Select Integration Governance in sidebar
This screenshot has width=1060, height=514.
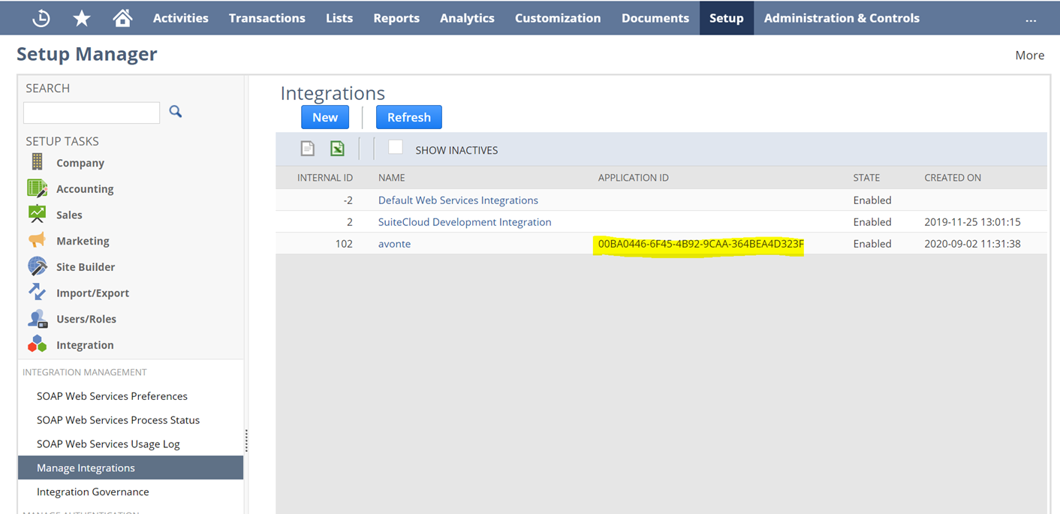tap(93, 491)
